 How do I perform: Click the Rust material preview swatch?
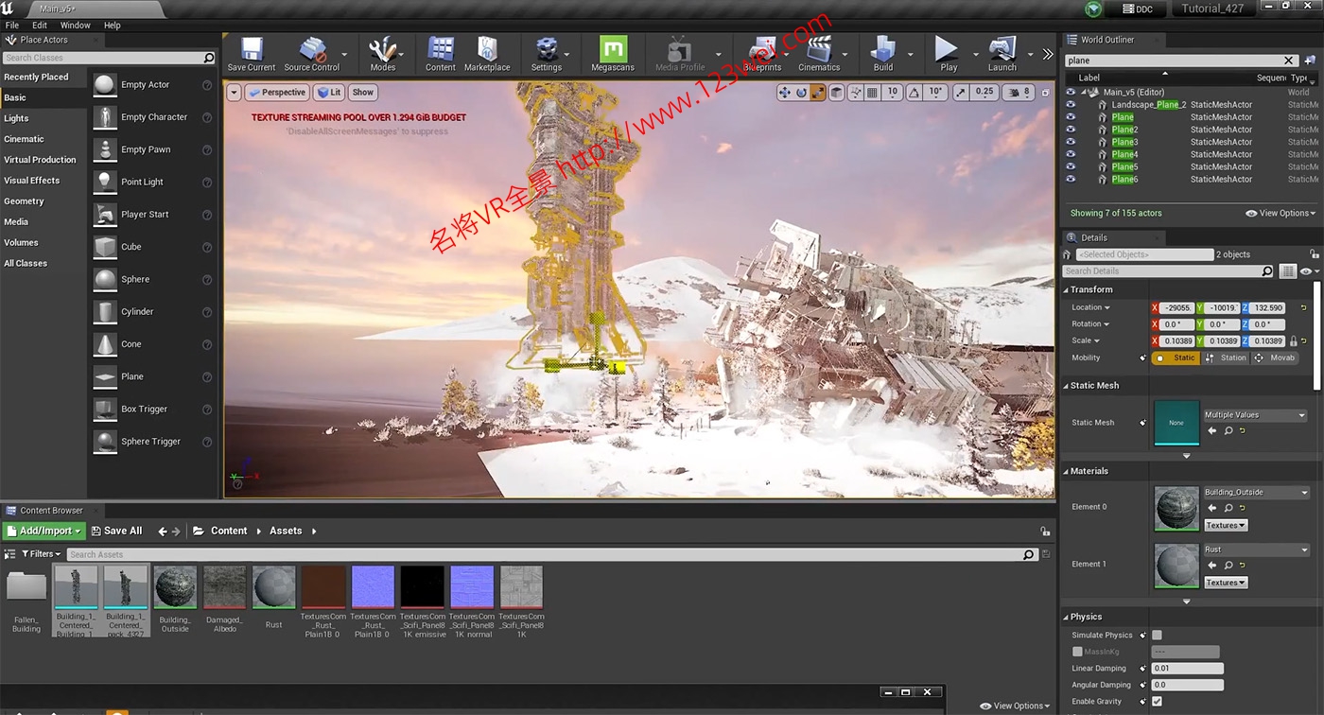(1176, 565)
